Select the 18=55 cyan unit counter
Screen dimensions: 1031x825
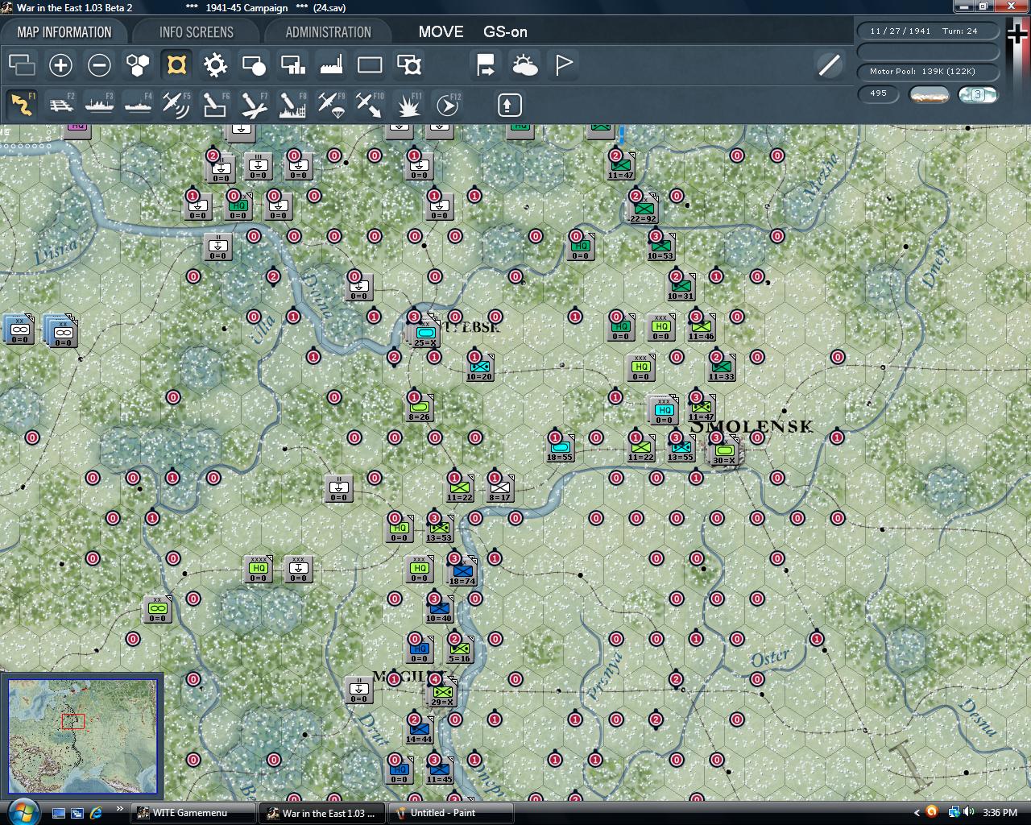point(560,449)
